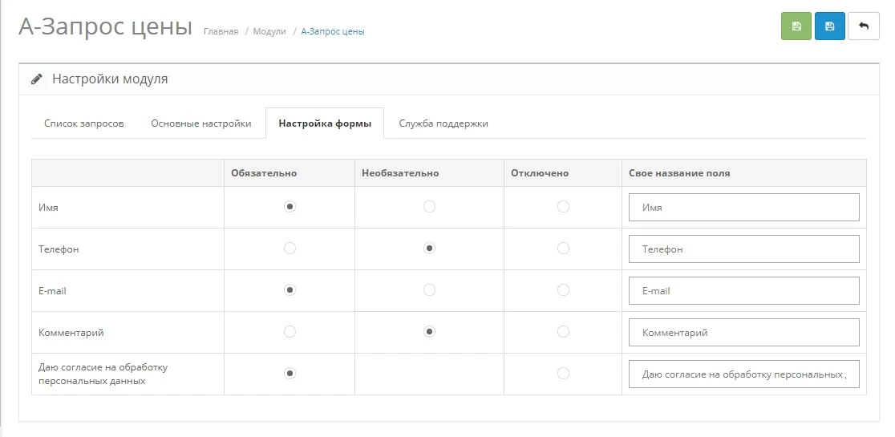Image resolution: width=895 pixels, height=437 pixels.
Task: Focus the Имя custom field name input
Action: (x=743, y=207)
